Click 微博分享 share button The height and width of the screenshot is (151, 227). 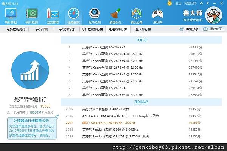pyautogui.click(x=189, y=29)
